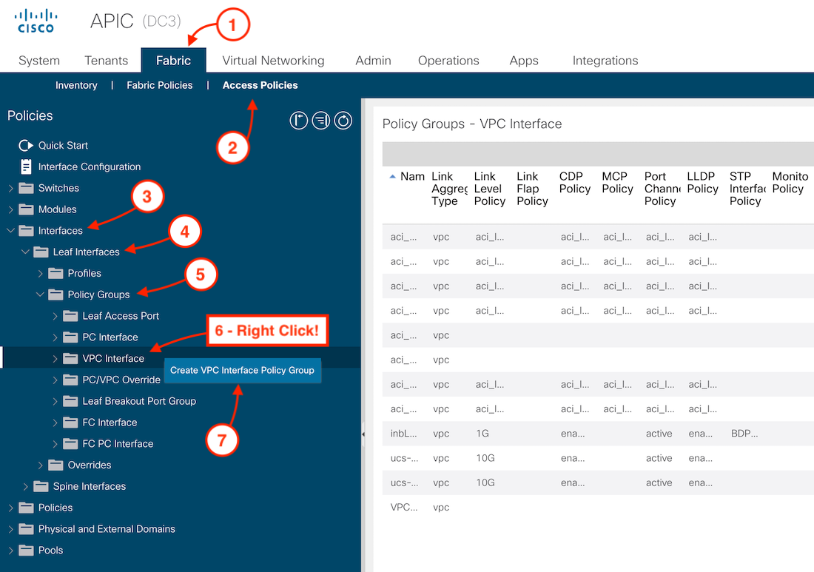Select the Cisco logo in the top corner

tap(36, 20)
